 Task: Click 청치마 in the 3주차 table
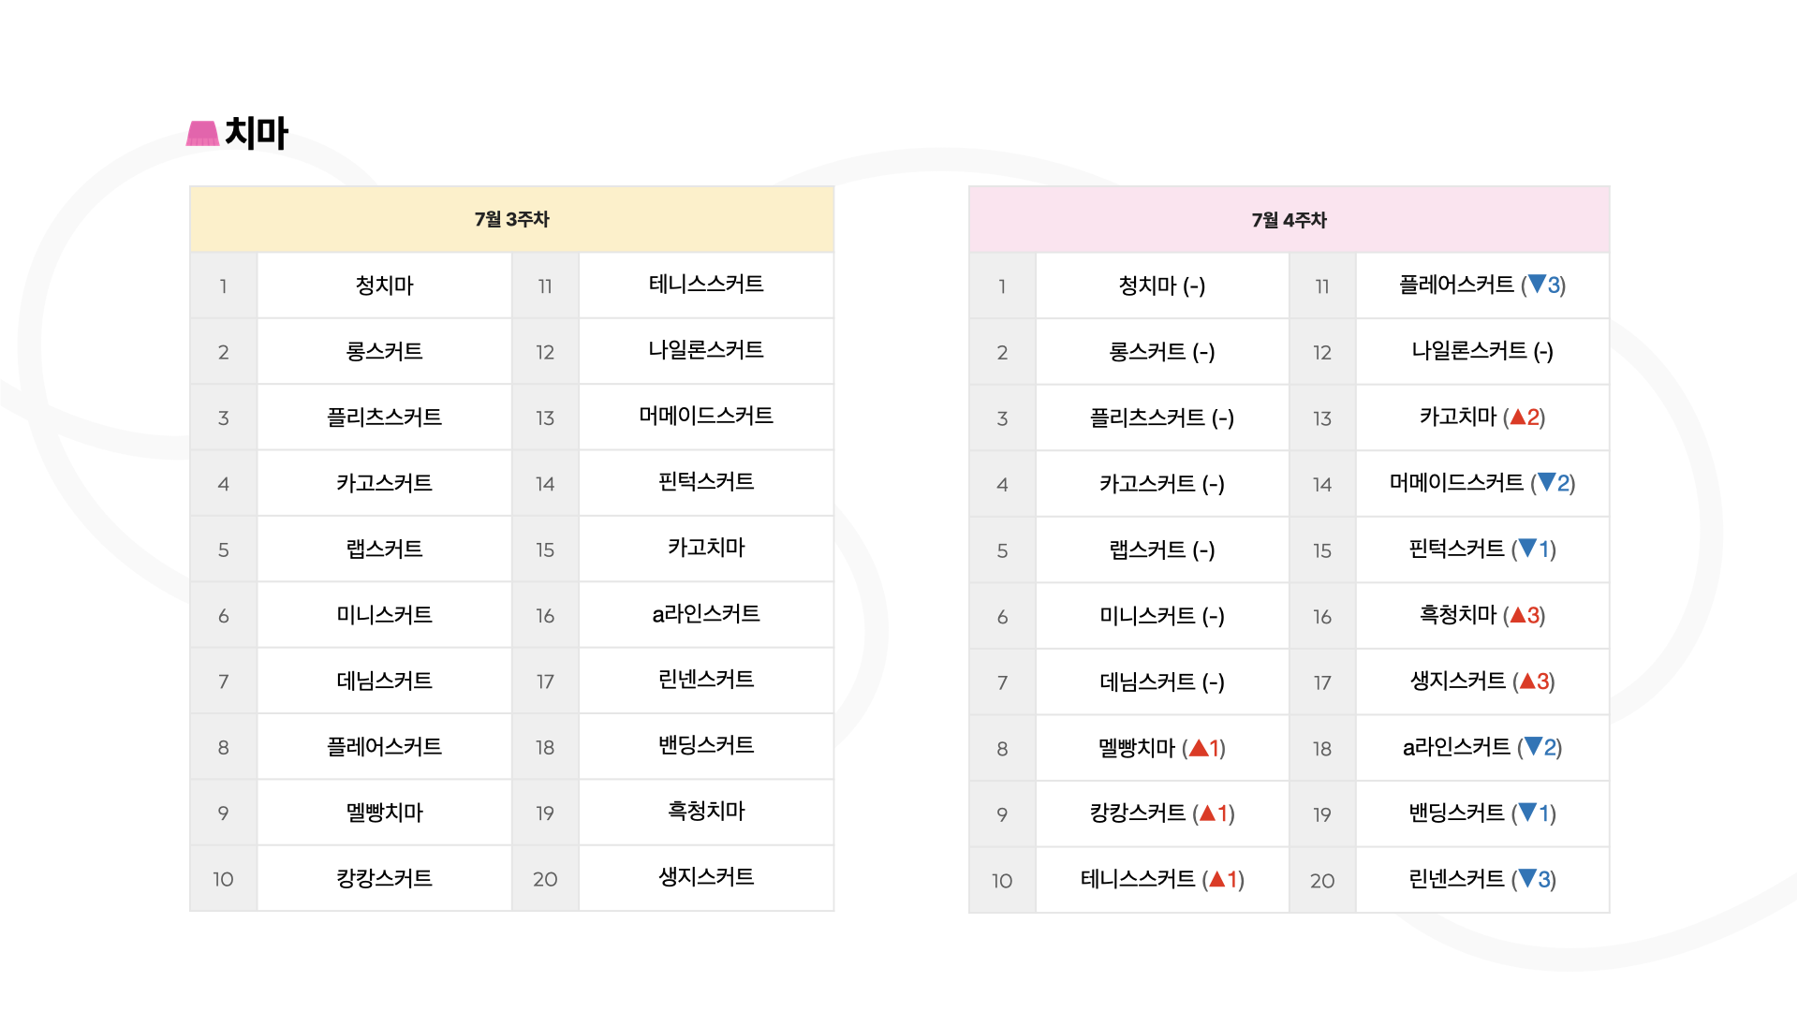[x=384, y=285]
